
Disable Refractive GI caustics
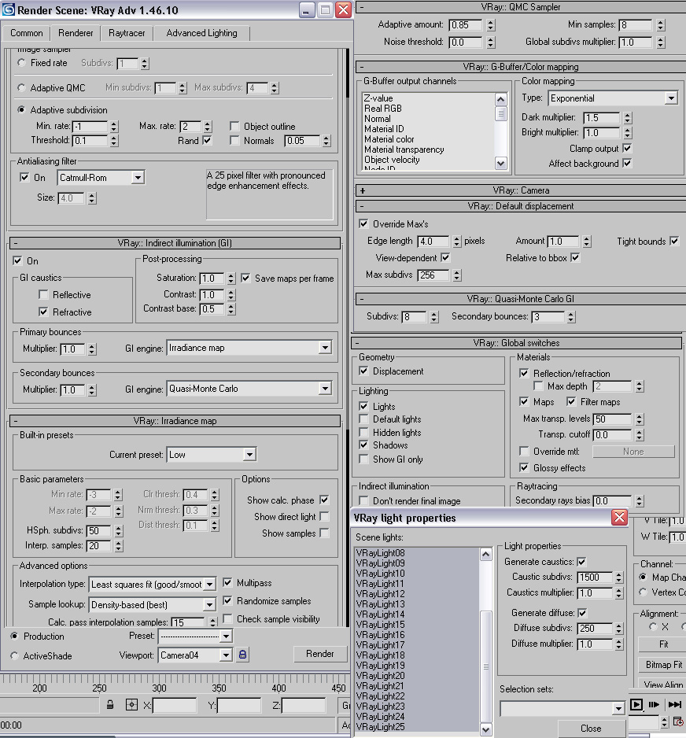click(43, 312)
